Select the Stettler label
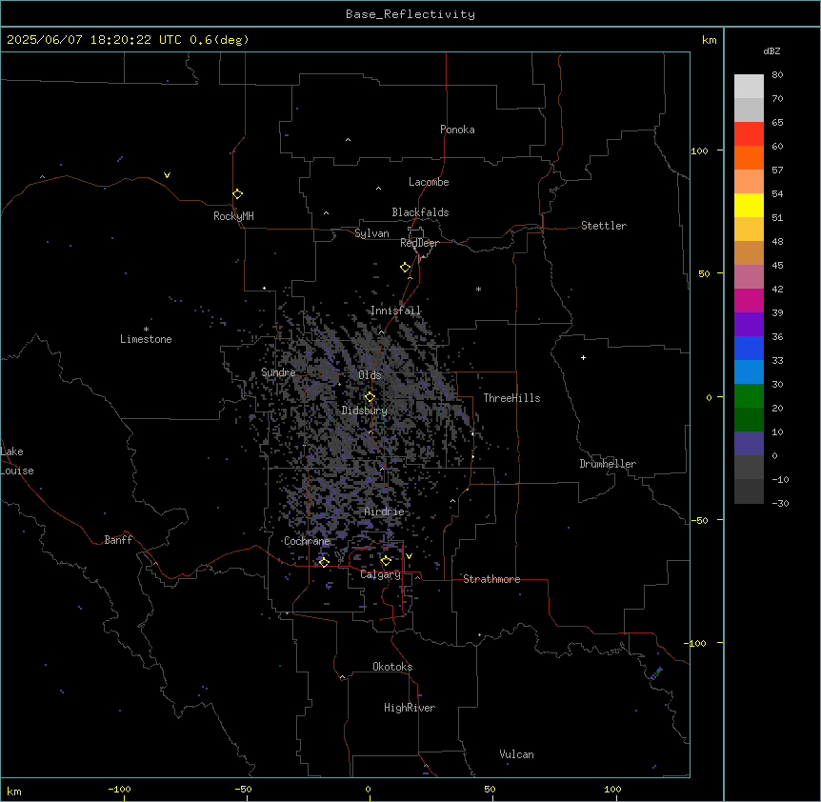 pos(604,226)
